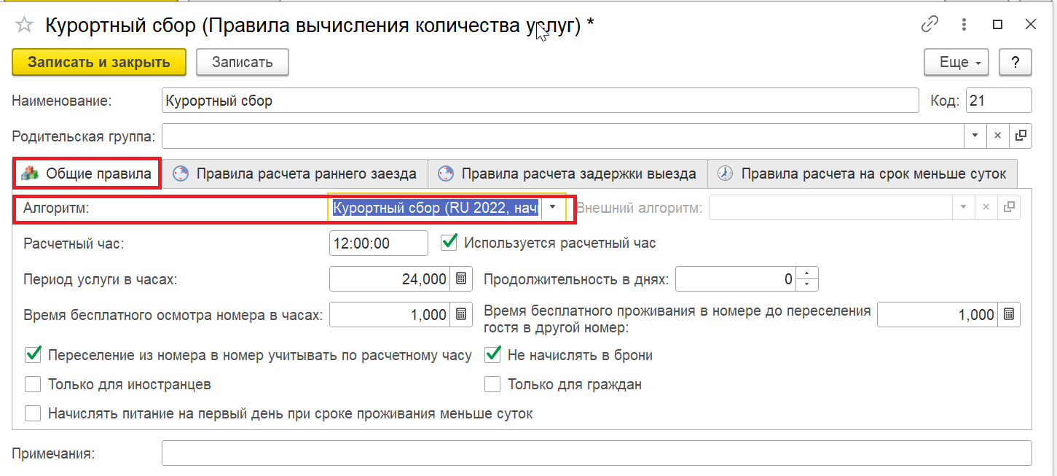Open the Внешний алгоритм item form
Image resolution: width=1057 pixels, height=476 pixels.
tap(1009, 207)
